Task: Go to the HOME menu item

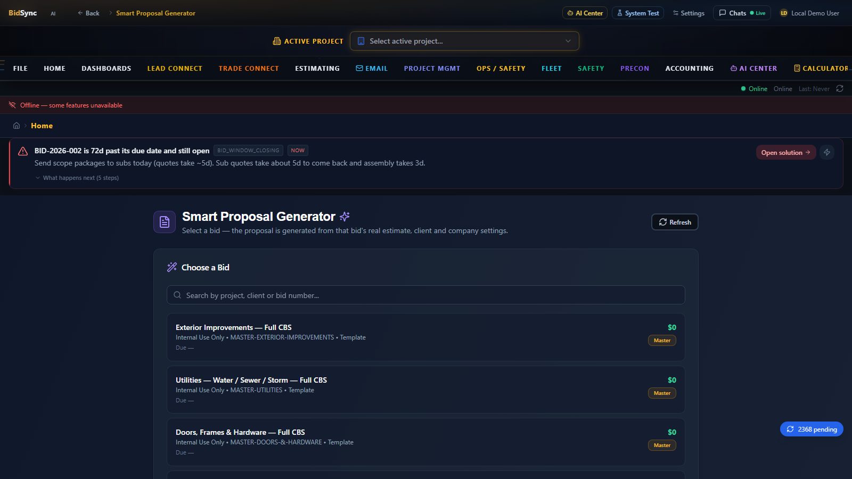Action: (54, 68)
